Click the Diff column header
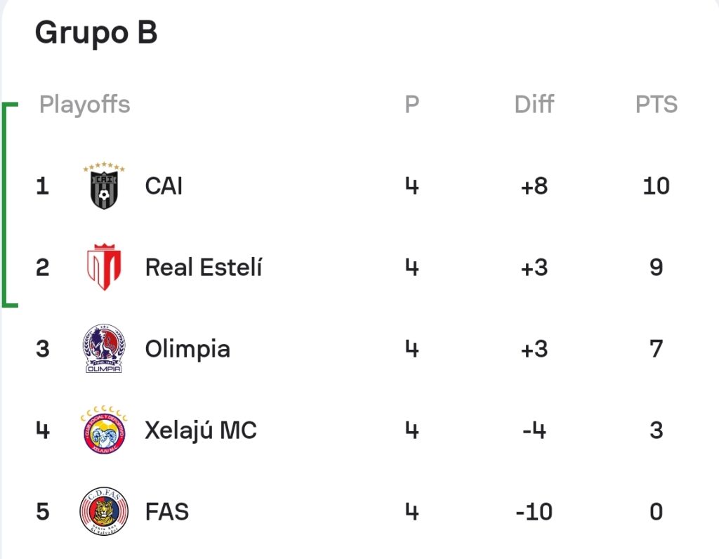Screen dimensions: 719x559 (534, 104)
